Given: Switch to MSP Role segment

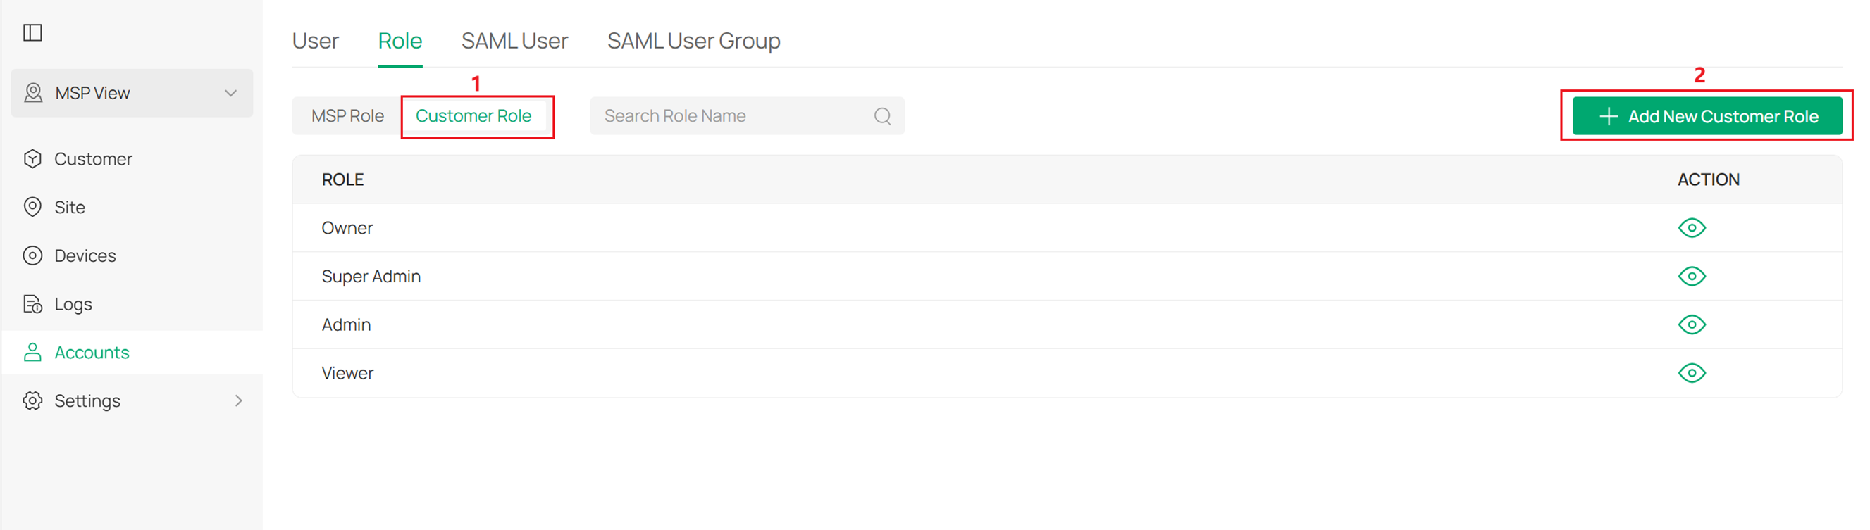Looking at the screenshot, I should 348,116.
